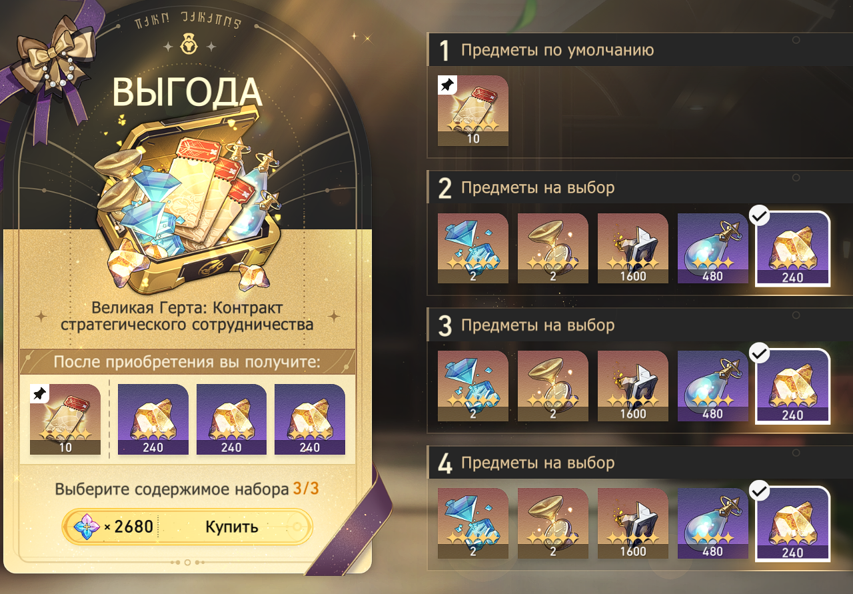The height and width of the screenshot is (594, 853).
Task: Deselect the checked 240 gold ore in section 3
Action: click(x=792, y=387)
